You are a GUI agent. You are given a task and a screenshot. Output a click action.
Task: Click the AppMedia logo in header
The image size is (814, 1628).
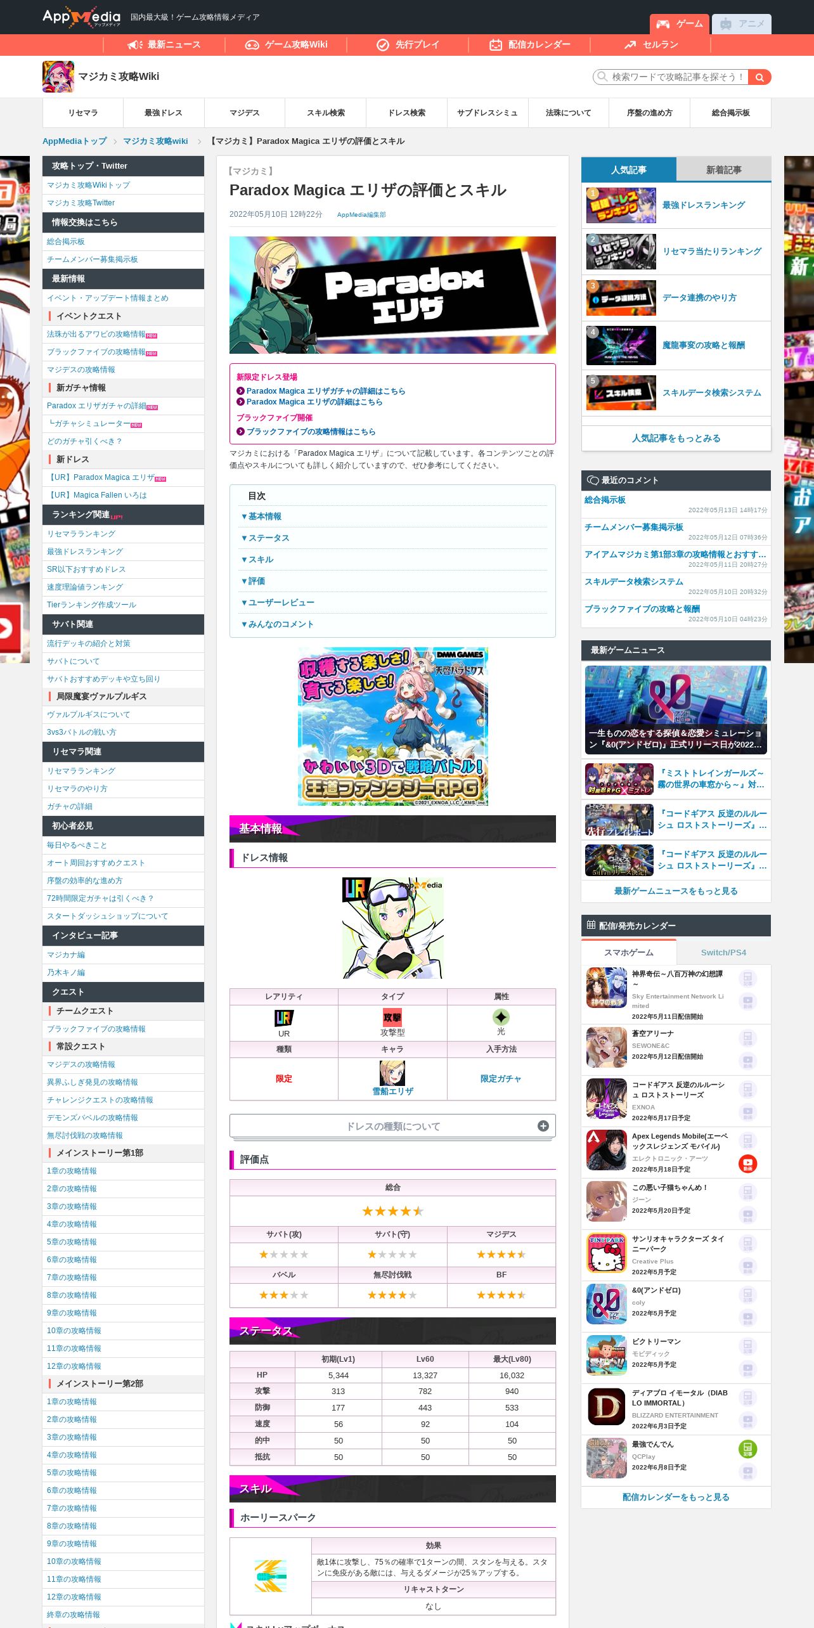click(81, 16)
